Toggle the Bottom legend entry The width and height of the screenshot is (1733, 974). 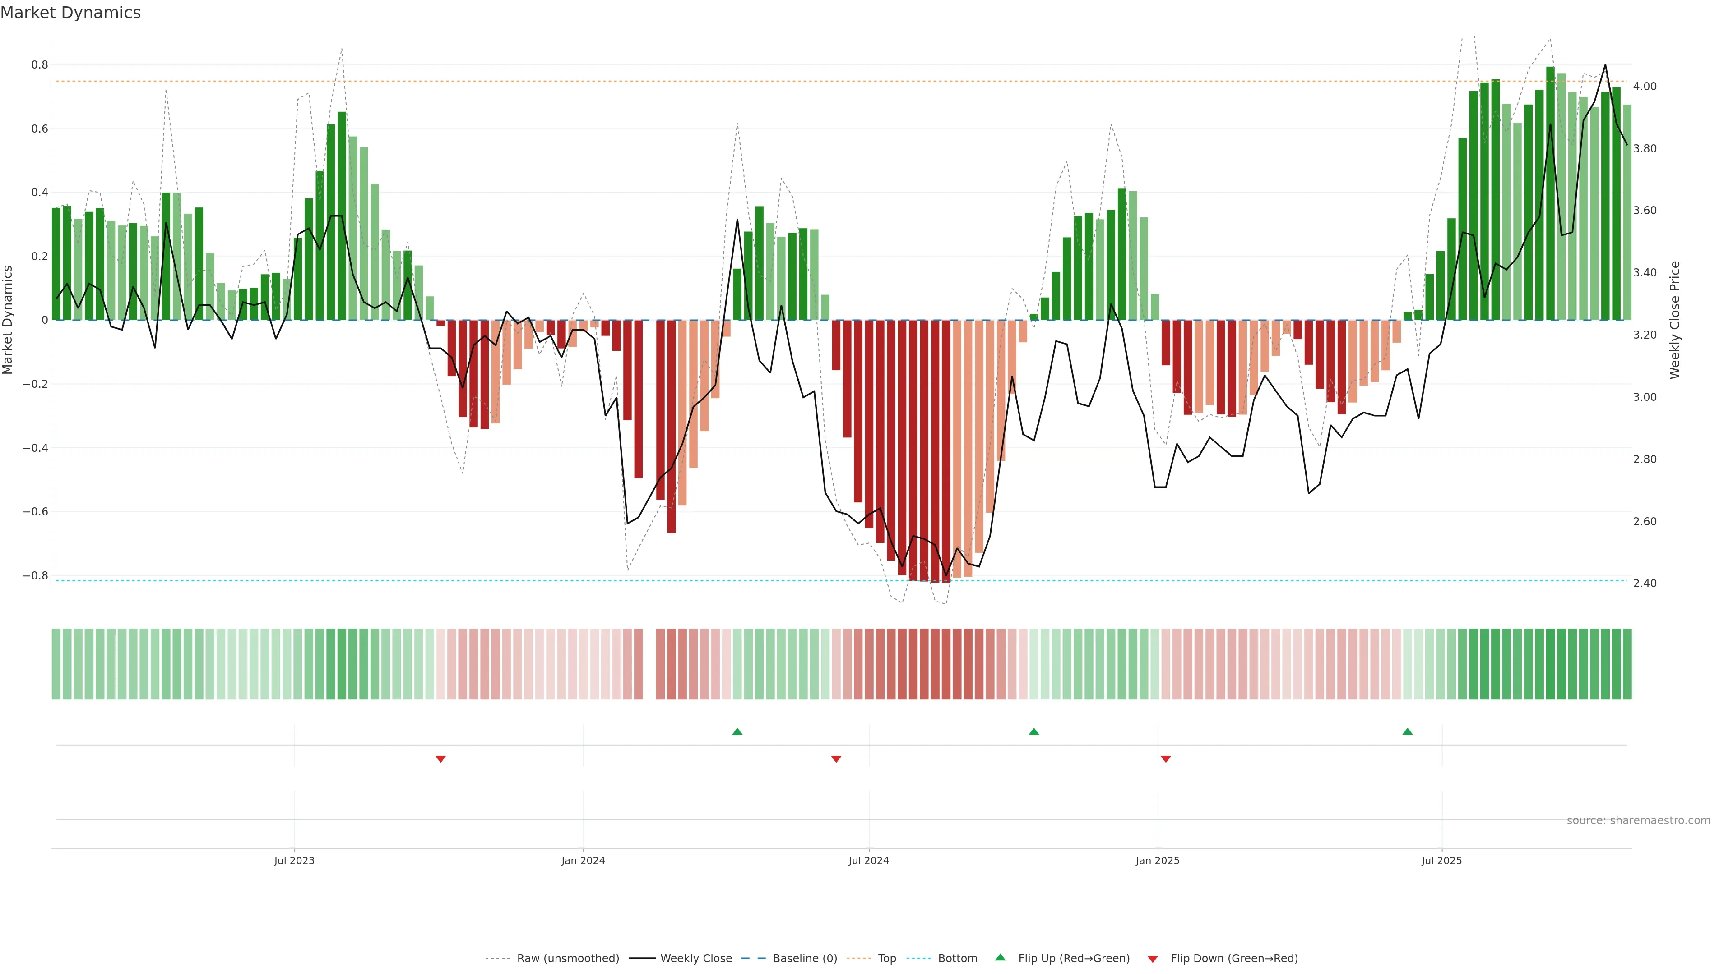[957, 959]
